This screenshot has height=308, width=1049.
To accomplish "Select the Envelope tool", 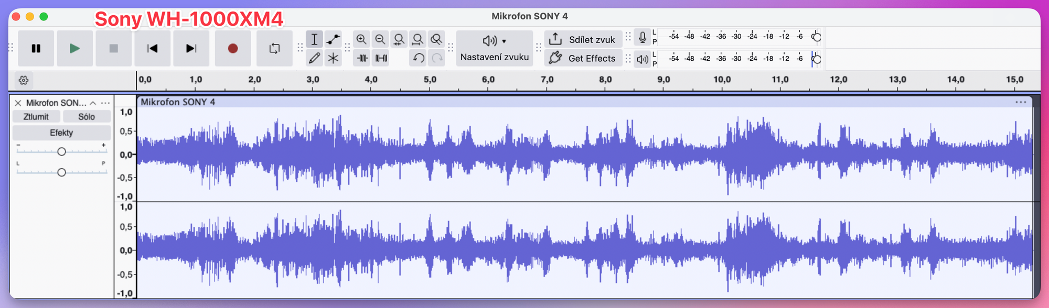I will point(333,39).
